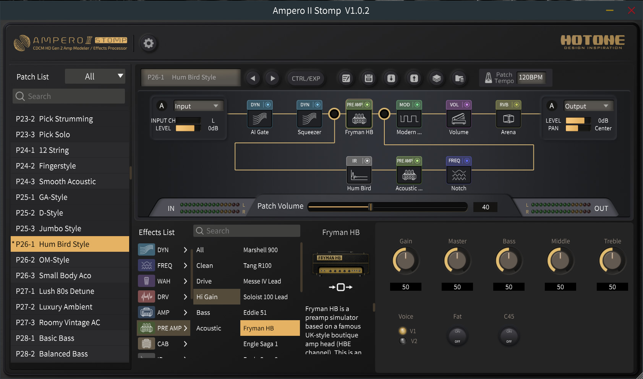Toggle the IR block power button
Image resolution: width=643 pixels, height=379 pixels.
click(367, 161)
